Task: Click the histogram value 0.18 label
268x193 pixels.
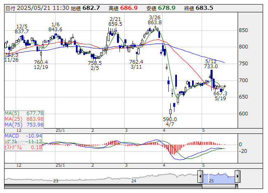Action: [x=37, y=147]
